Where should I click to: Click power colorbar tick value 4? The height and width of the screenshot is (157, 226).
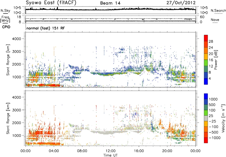(210, 78)
